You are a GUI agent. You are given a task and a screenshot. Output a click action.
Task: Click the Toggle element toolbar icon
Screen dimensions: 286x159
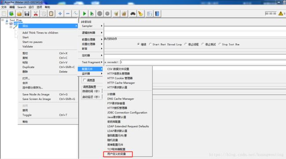coord(75,14)
